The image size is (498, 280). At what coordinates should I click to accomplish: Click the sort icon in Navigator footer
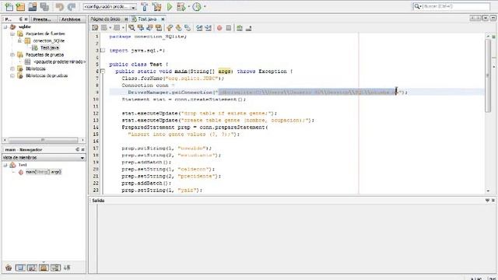click(67, 268)
